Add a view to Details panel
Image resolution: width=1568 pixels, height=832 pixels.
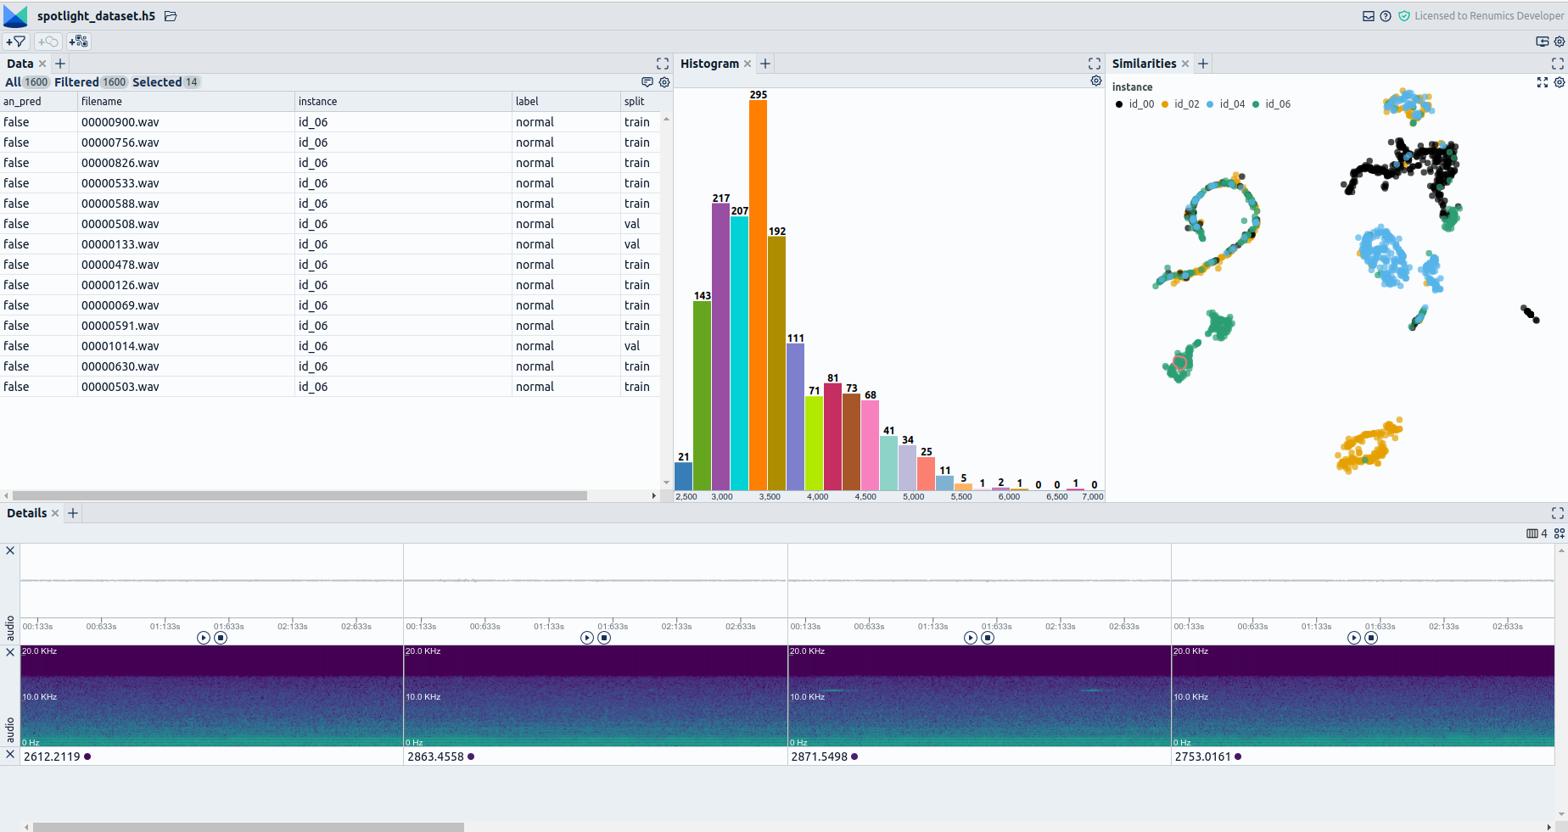[x=1560, y=533]
